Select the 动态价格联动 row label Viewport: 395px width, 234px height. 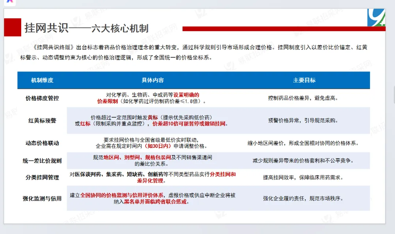click(x=42, y=143)
